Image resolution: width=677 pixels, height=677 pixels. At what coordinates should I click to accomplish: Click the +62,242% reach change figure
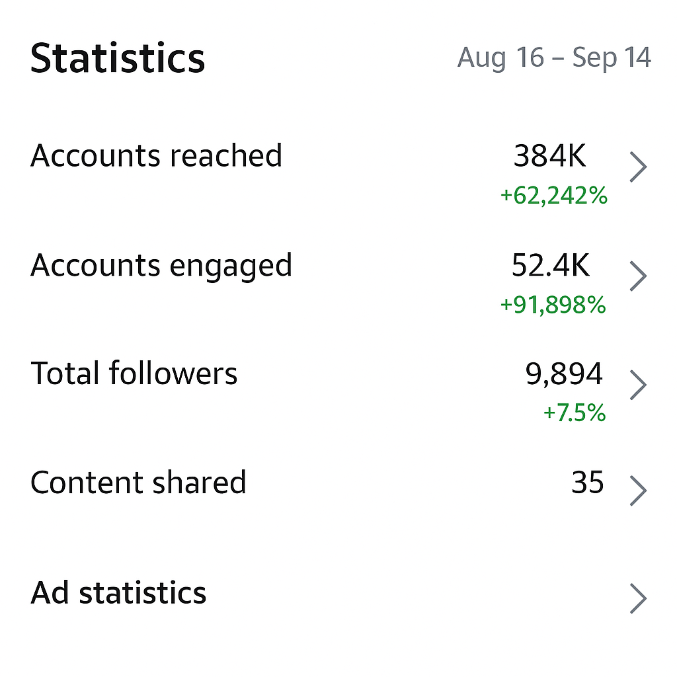point(553,196)
